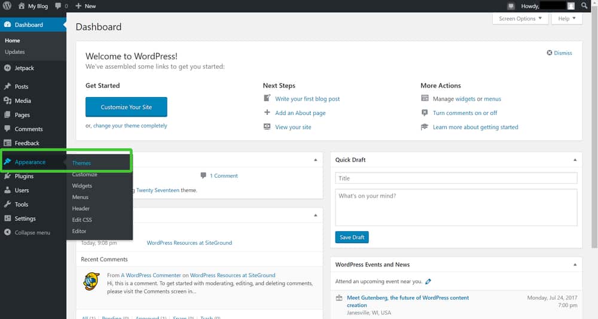The width and height of the screenshot is (598, 319).
Task: Open the search icon in admin bar
Action: click(584, 6)
